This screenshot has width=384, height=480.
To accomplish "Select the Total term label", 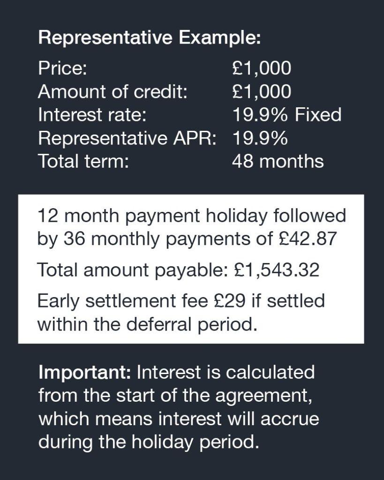I will coord(83,161).
